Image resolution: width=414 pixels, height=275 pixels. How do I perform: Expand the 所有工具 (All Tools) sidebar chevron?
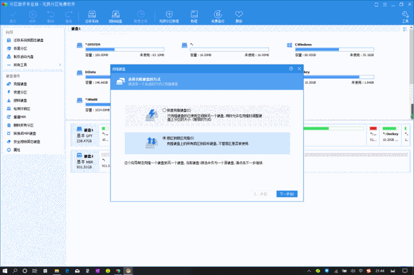(60, 65)
